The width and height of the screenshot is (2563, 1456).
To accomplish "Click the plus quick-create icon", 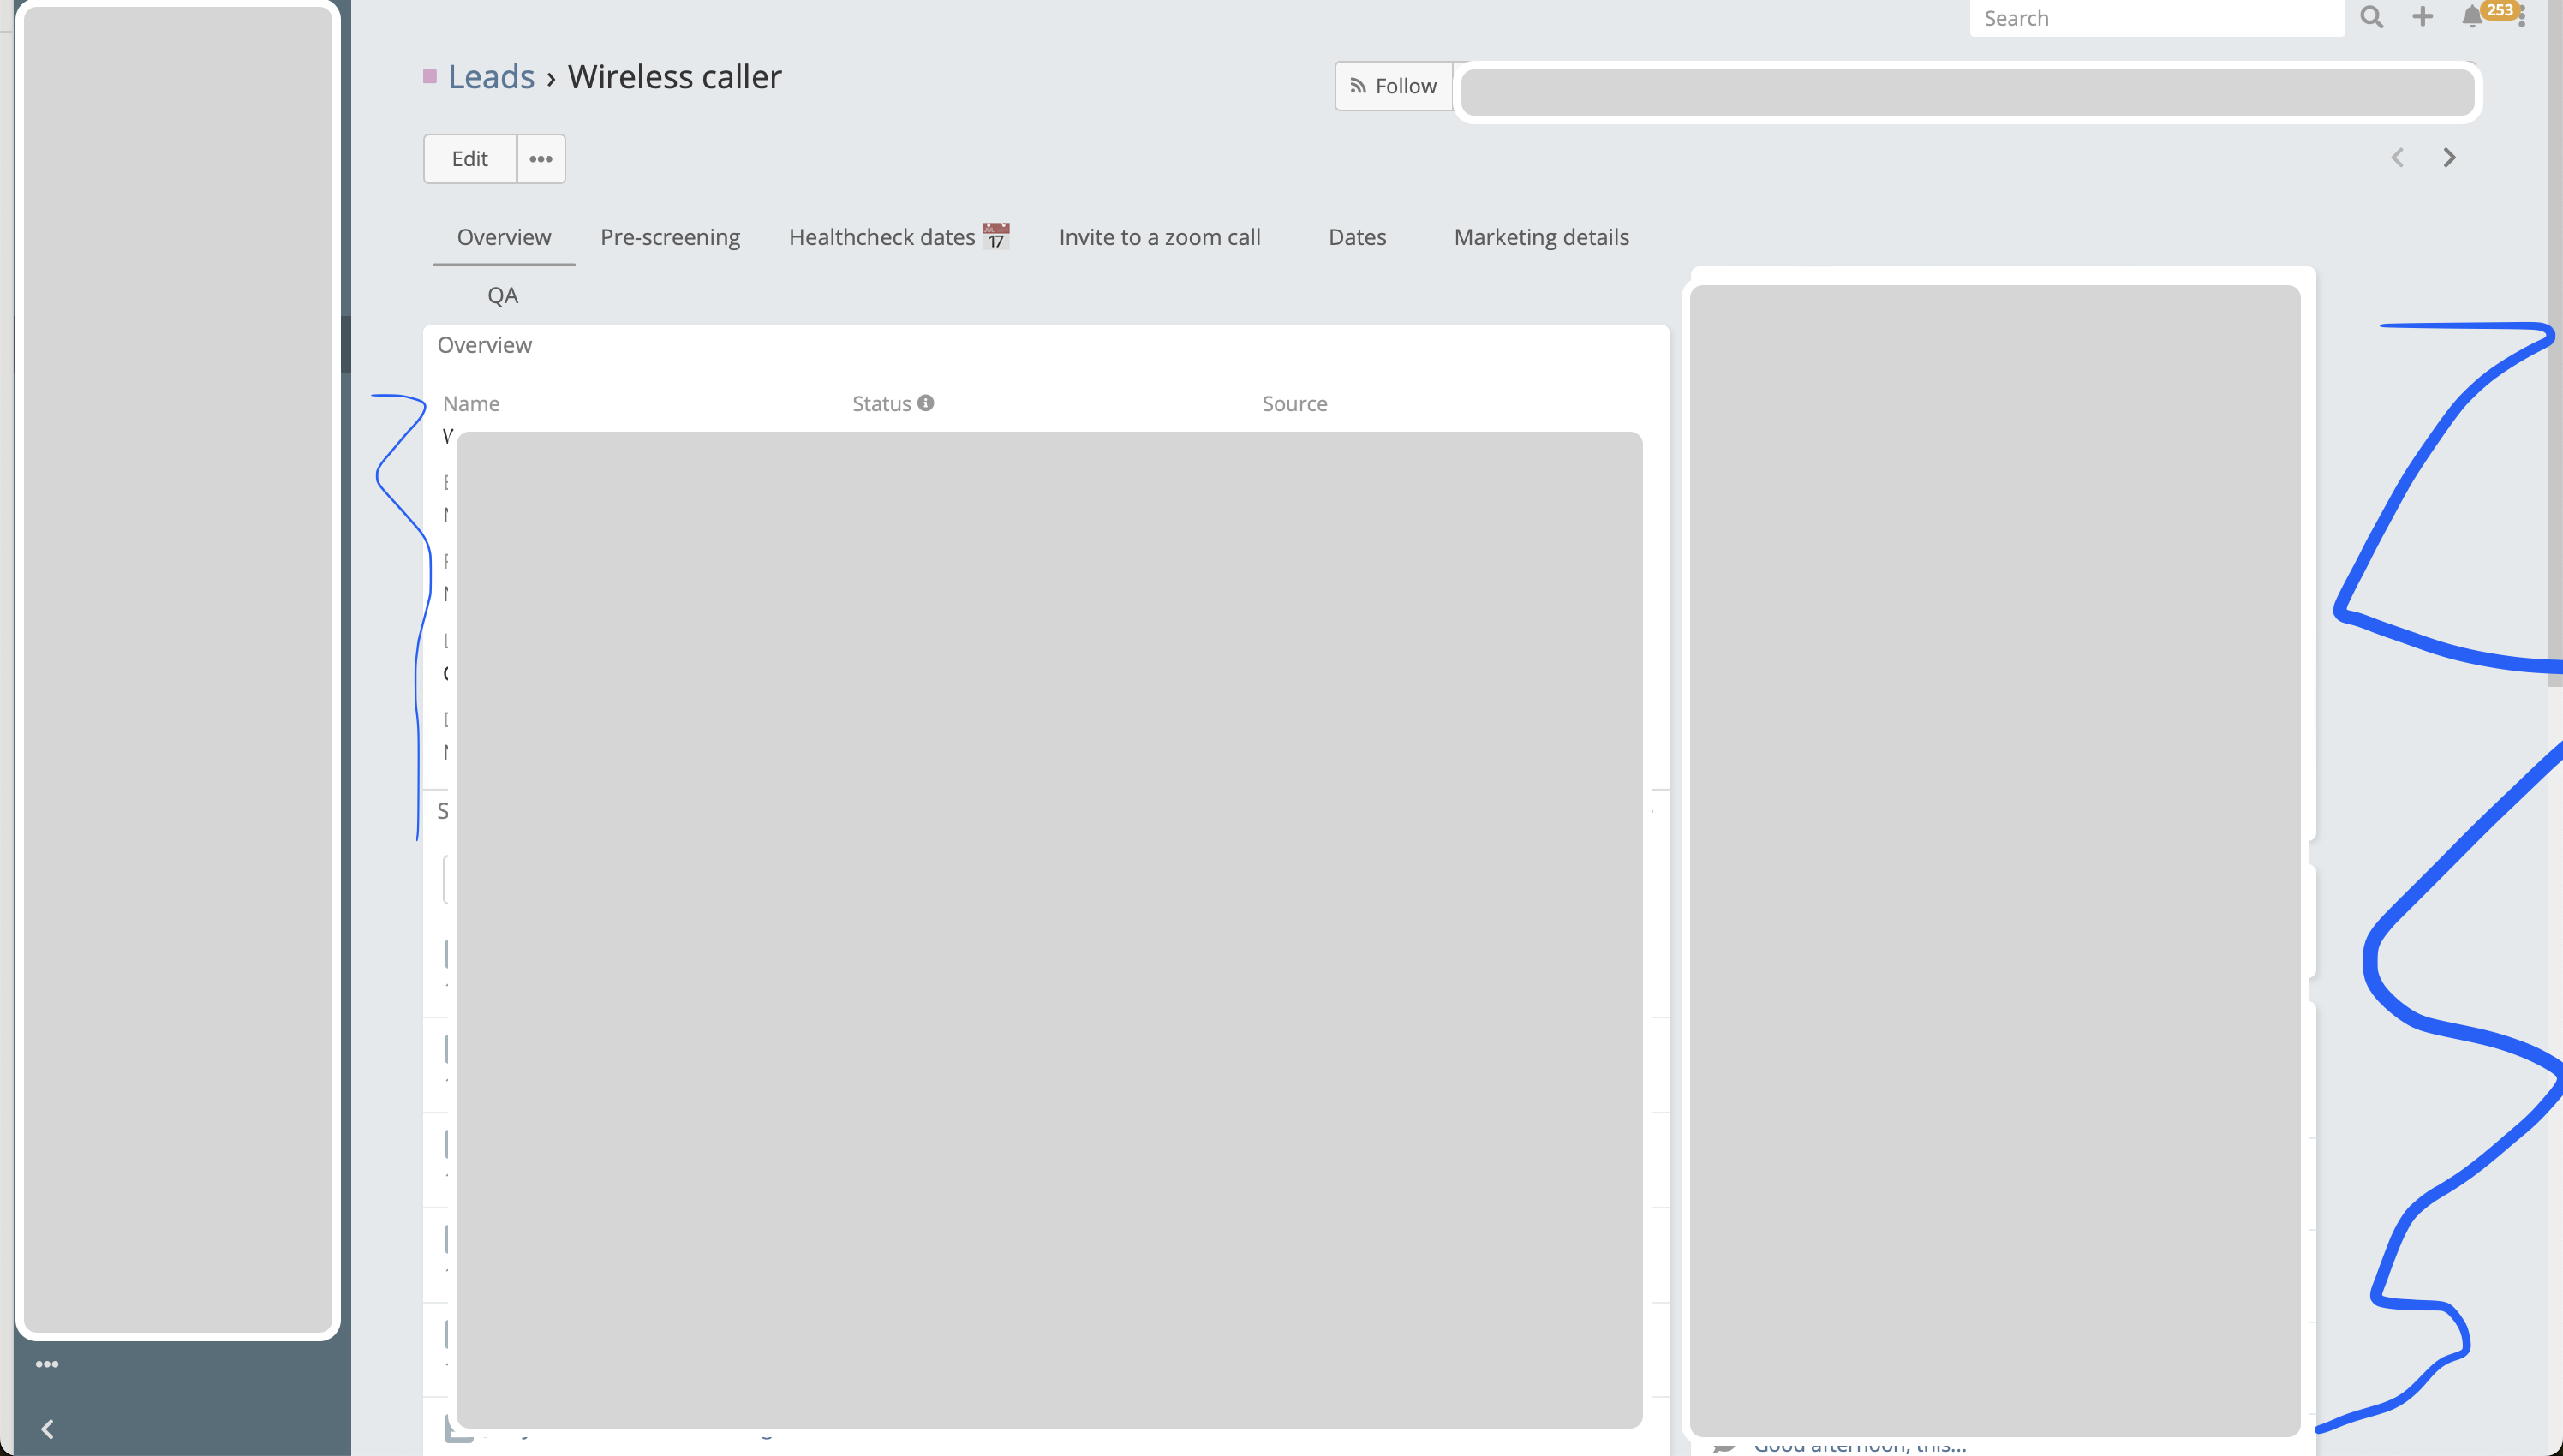I will [x=2422, y=17].
